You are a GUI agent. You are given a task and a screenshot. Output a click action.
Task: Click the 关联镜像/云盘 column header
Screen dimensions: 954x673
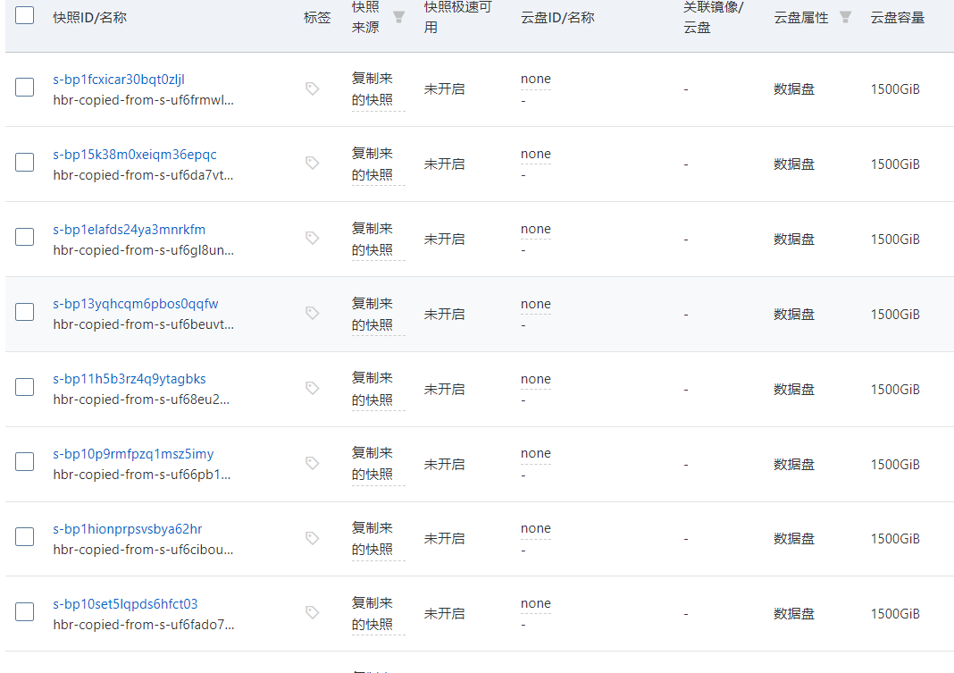pos(713,17)
